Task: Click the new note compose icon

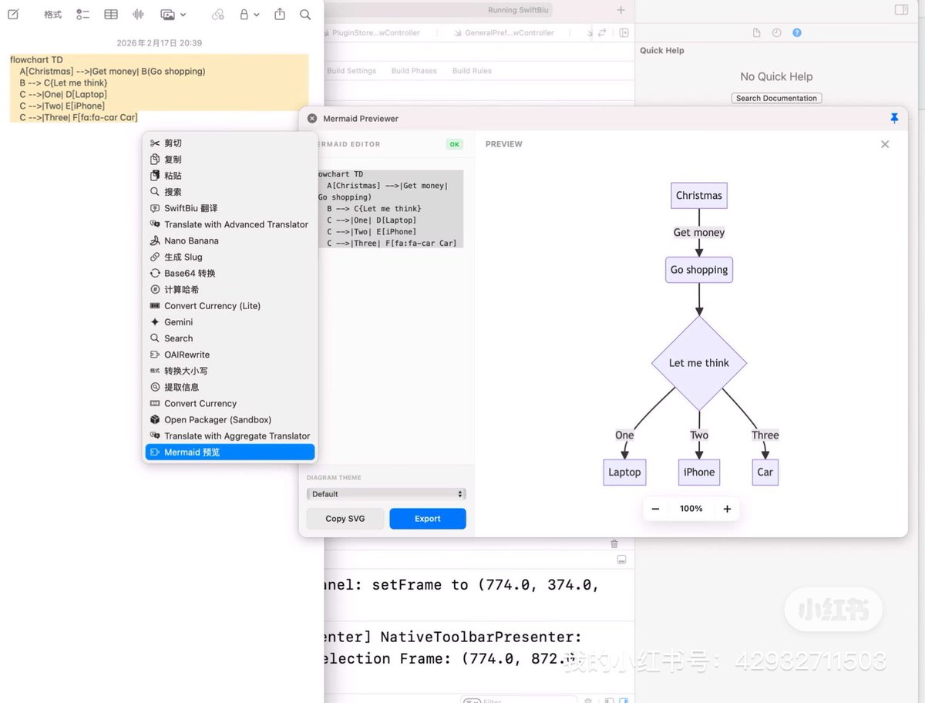Action: (13, 15)
